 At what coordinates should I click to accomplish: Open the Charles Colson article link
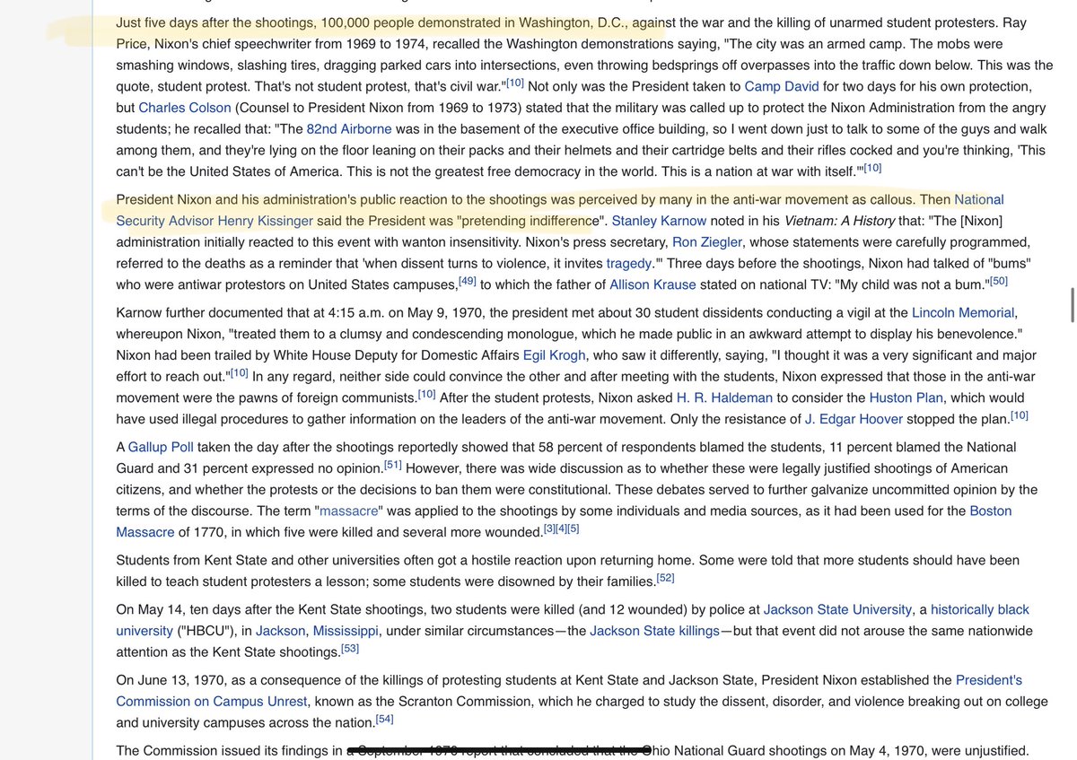click(185, 108)
